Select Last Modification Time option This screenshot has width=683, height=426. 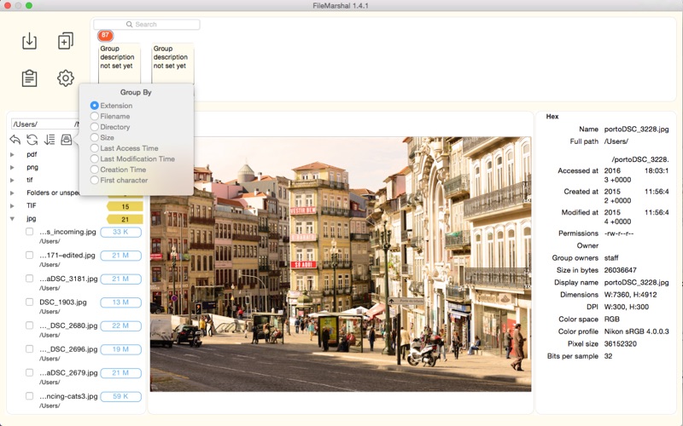[95, 158]
